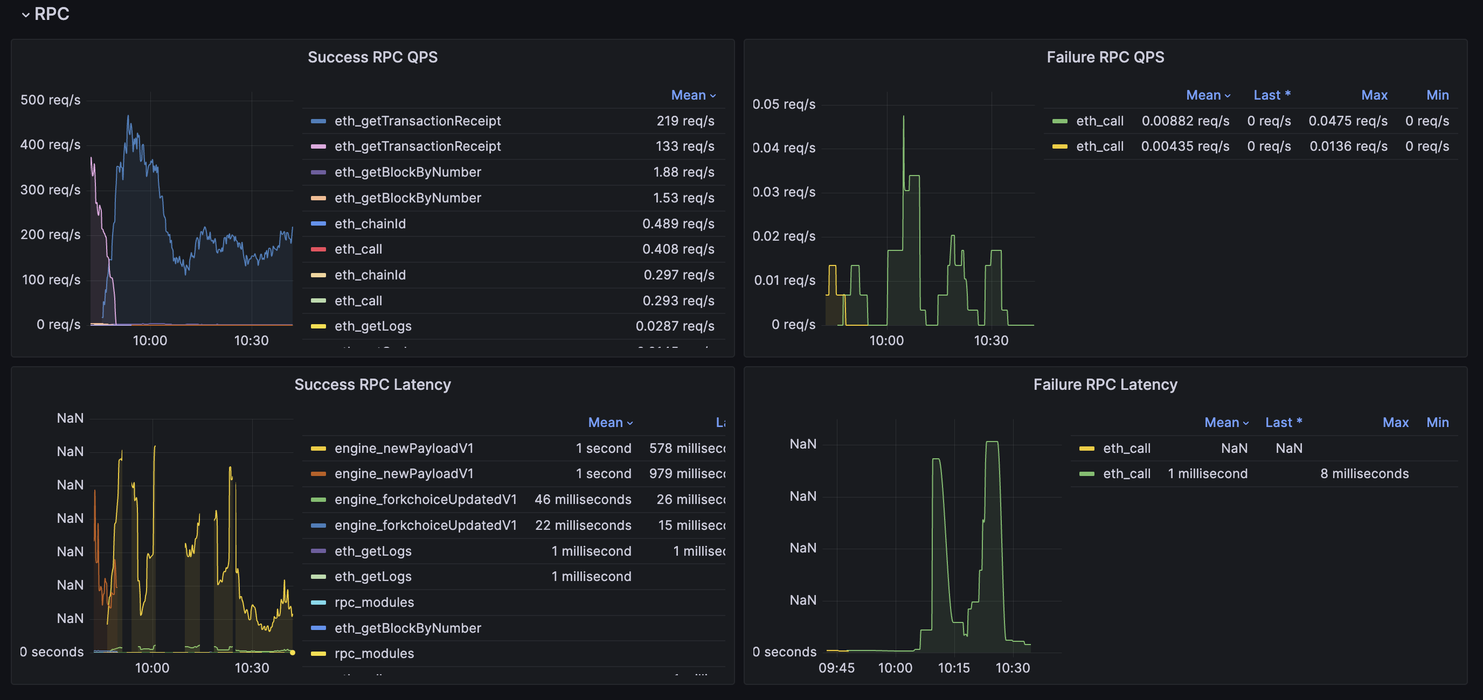Click red eth_call series color icon
Viewport: 1483px width, 700px height.
[x=318, y=249]
